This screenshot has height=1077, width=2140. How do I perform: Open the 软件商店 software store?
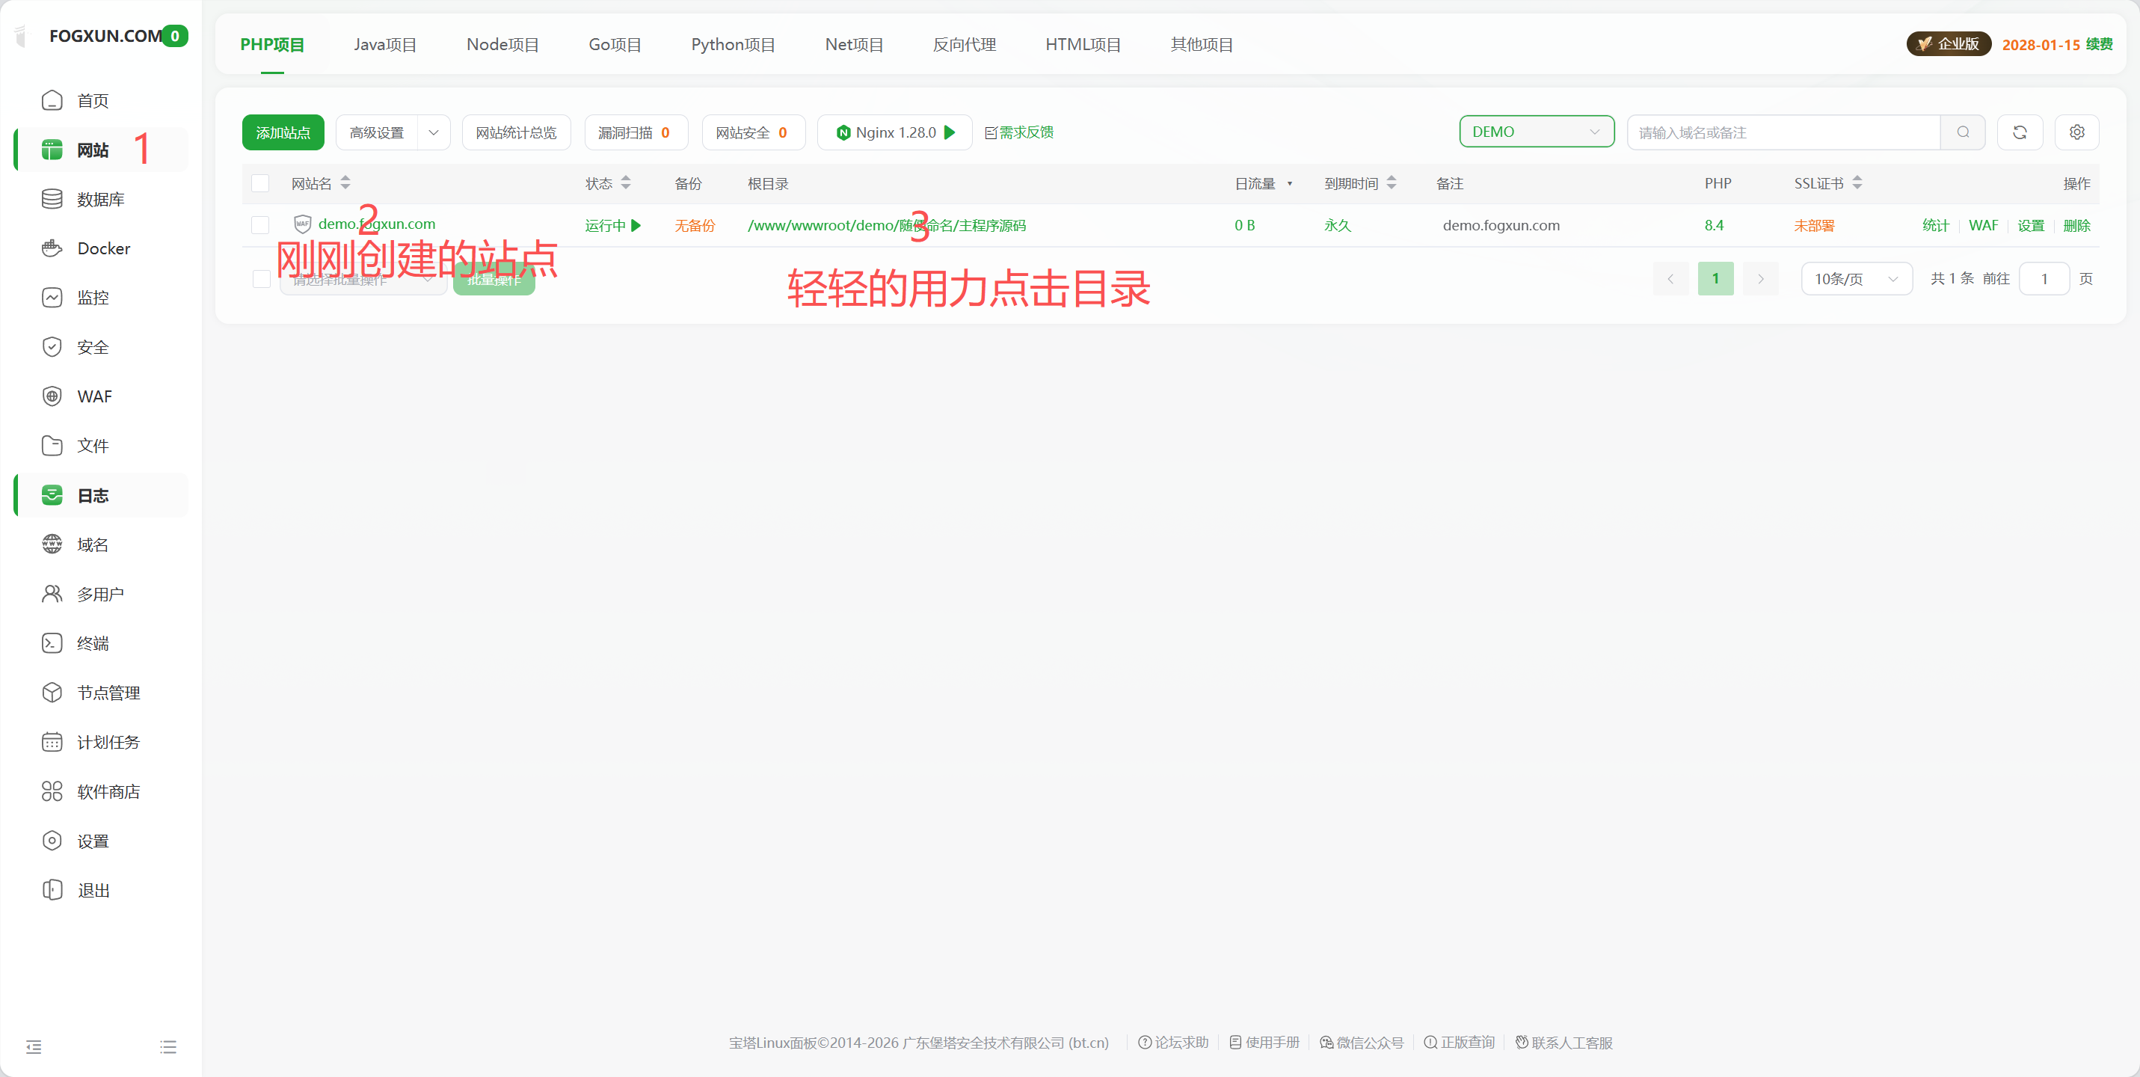tap(109, 791)
